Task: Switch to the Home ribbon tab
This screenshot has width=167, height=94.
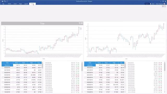Action: tap(9, 4)
